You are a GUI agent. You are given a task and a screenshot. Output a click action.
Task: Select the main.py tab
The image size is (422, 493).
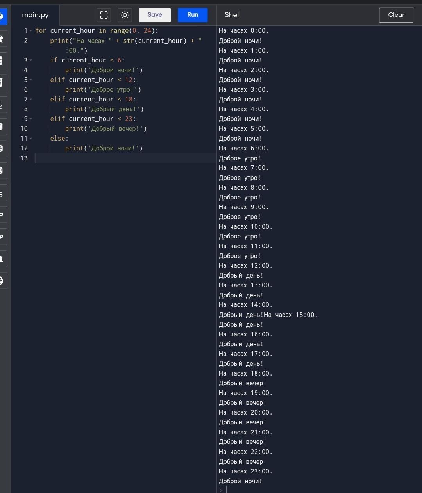35,15
